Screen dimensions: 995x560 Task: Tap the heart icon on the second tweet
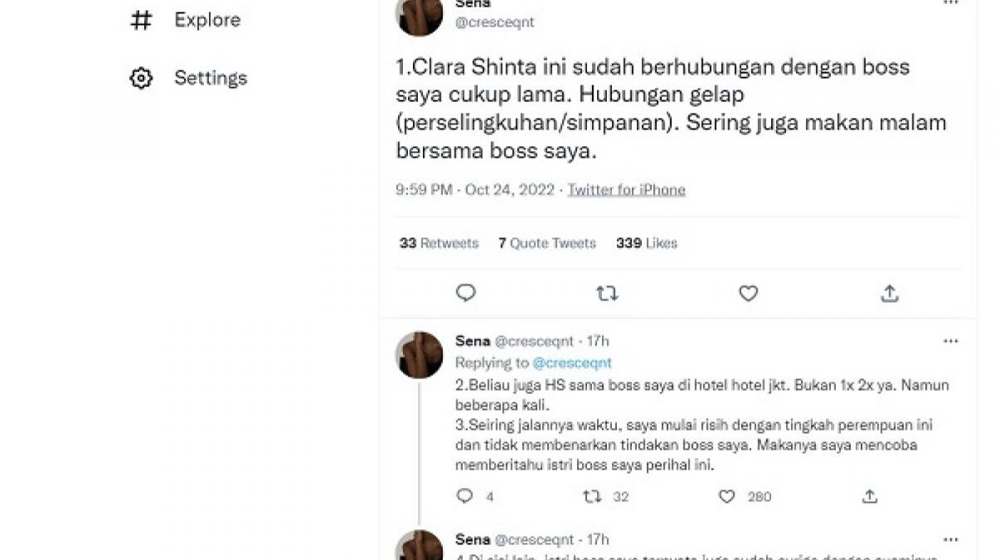(x=727, y=496)
